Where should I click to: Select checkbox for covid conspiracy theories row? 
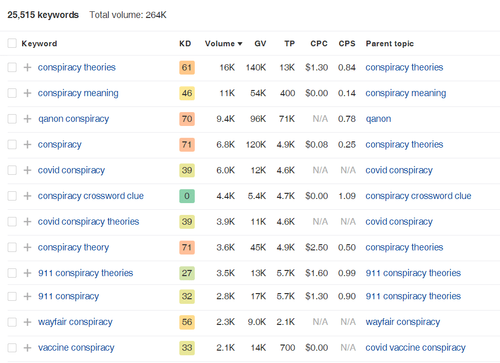[12, 222]
